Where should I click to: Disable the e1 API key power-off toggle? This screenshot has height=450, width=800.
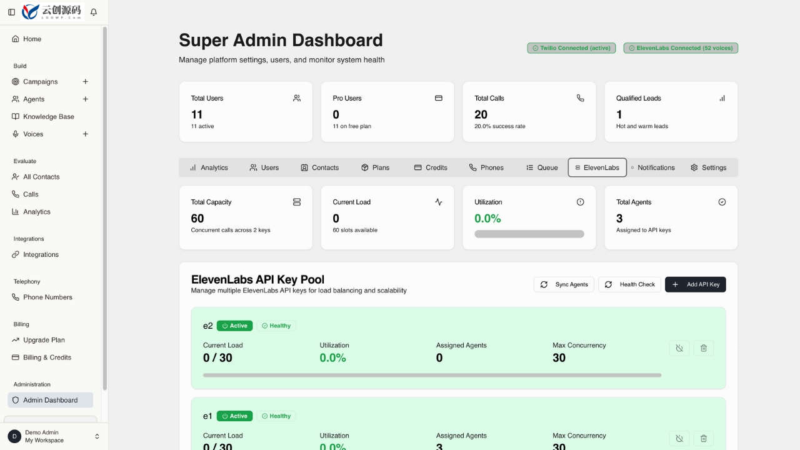(679, 439)
